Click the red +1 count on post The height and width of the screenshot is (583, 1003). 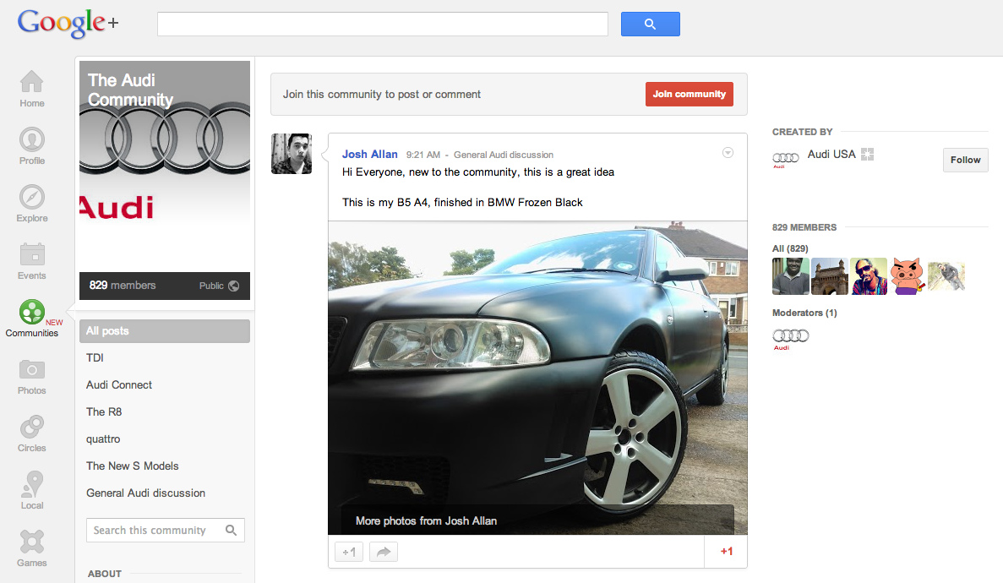point(726,551)
